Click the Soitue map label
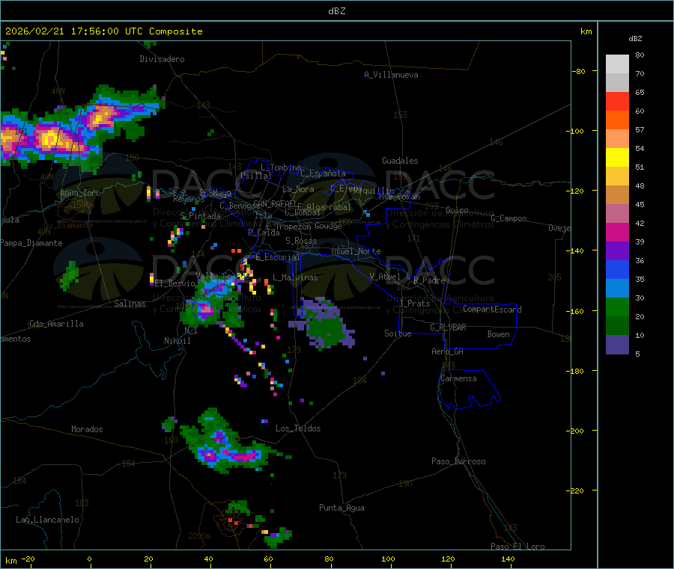Screen dimensions: 674x569 tap(398, 333)
